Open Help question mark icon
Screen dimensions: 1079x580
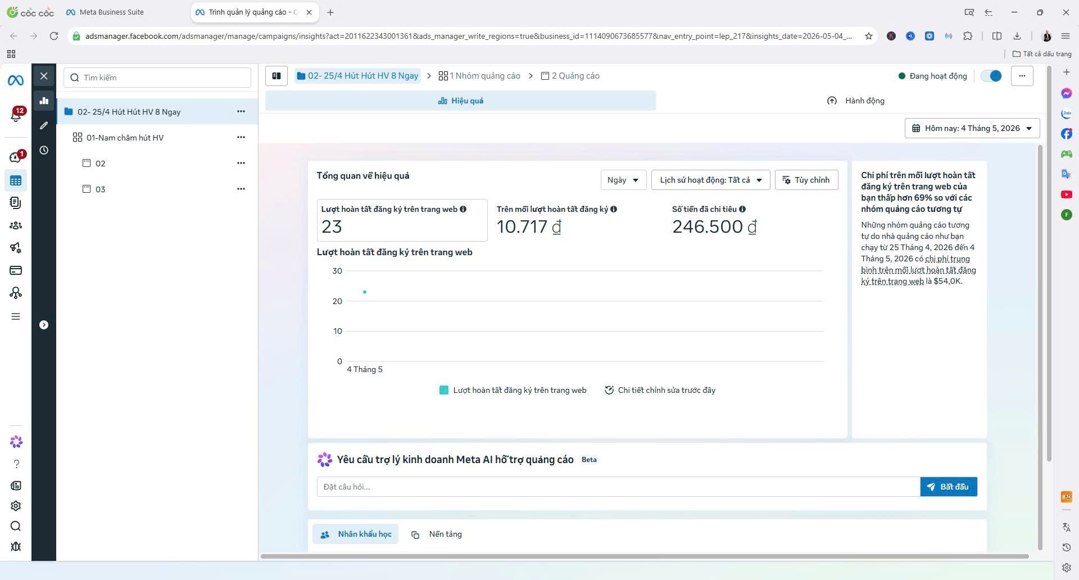click(16, 464)
